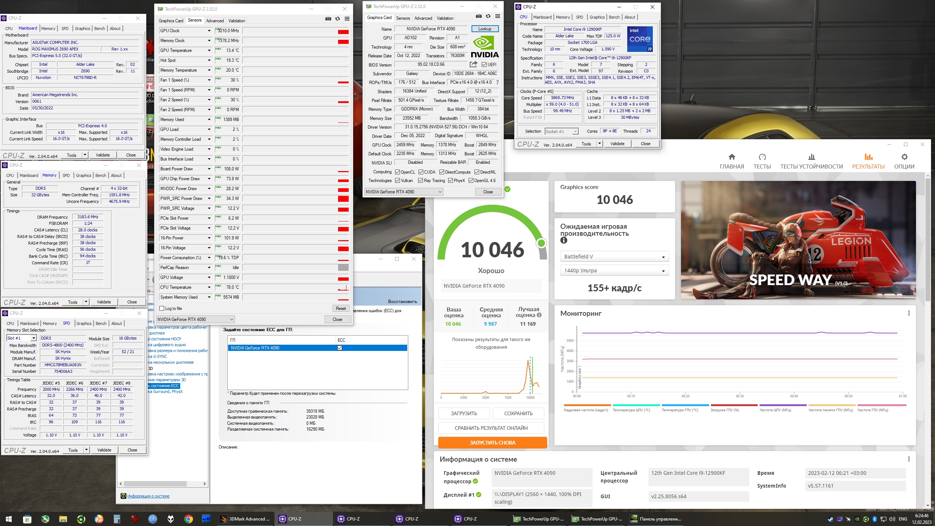Image resolution: width=935 pixels, height=526 pixels.
Task: Open the 3DMark options gear icon (ОПЦИИ)
Action: click(904, 157)
